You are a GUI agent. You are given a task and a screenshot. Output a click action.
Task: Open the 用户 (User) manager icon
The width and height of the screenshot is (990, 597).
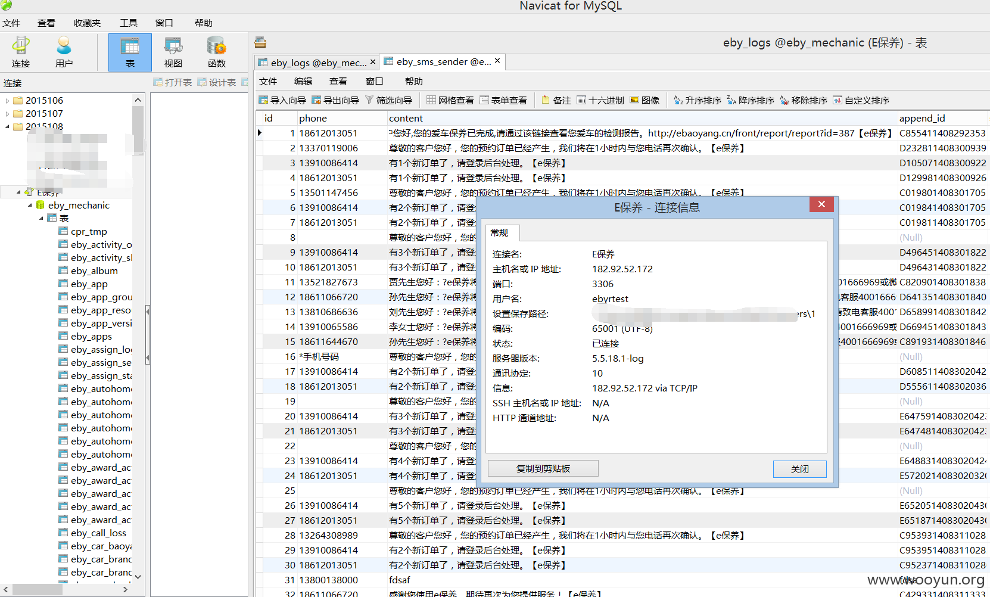(64, 52)
